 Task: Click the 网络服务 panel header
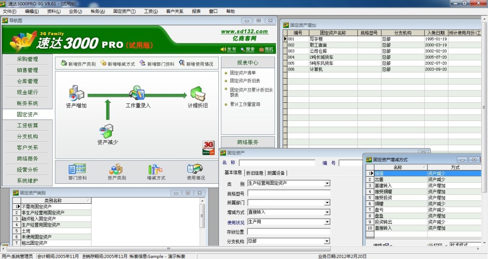point(248,142)
